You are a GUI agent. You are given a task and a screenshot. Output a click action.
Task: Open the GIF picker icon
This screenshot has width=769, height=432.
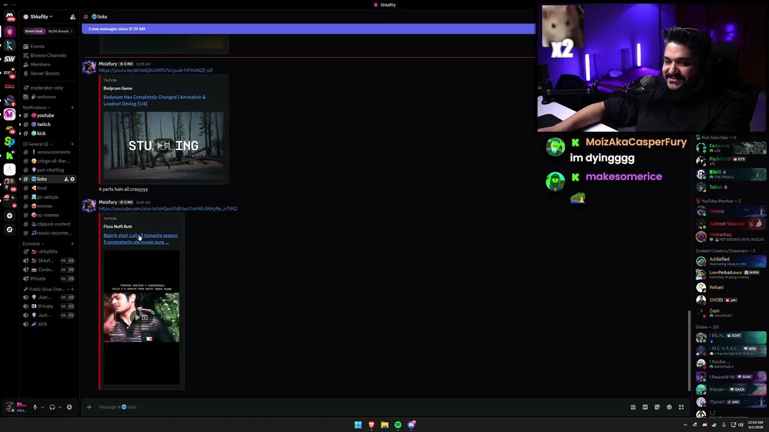click(645, 407)
